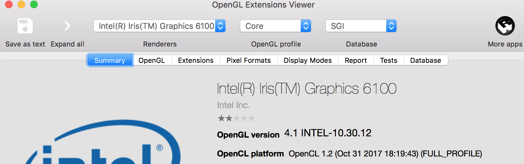Open the Renderers dropdown showing Intel Iris Graphics 6100
Image resolution: width=524 pixels, height=164 pixels.
[159, 26]
